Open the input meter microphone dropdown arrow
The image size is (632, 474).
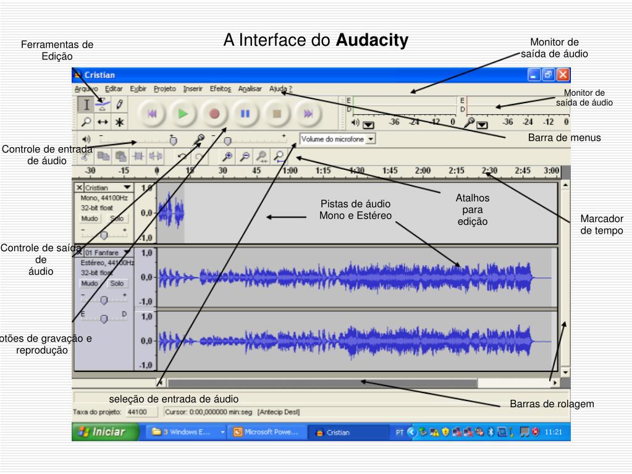pos(482,125)
